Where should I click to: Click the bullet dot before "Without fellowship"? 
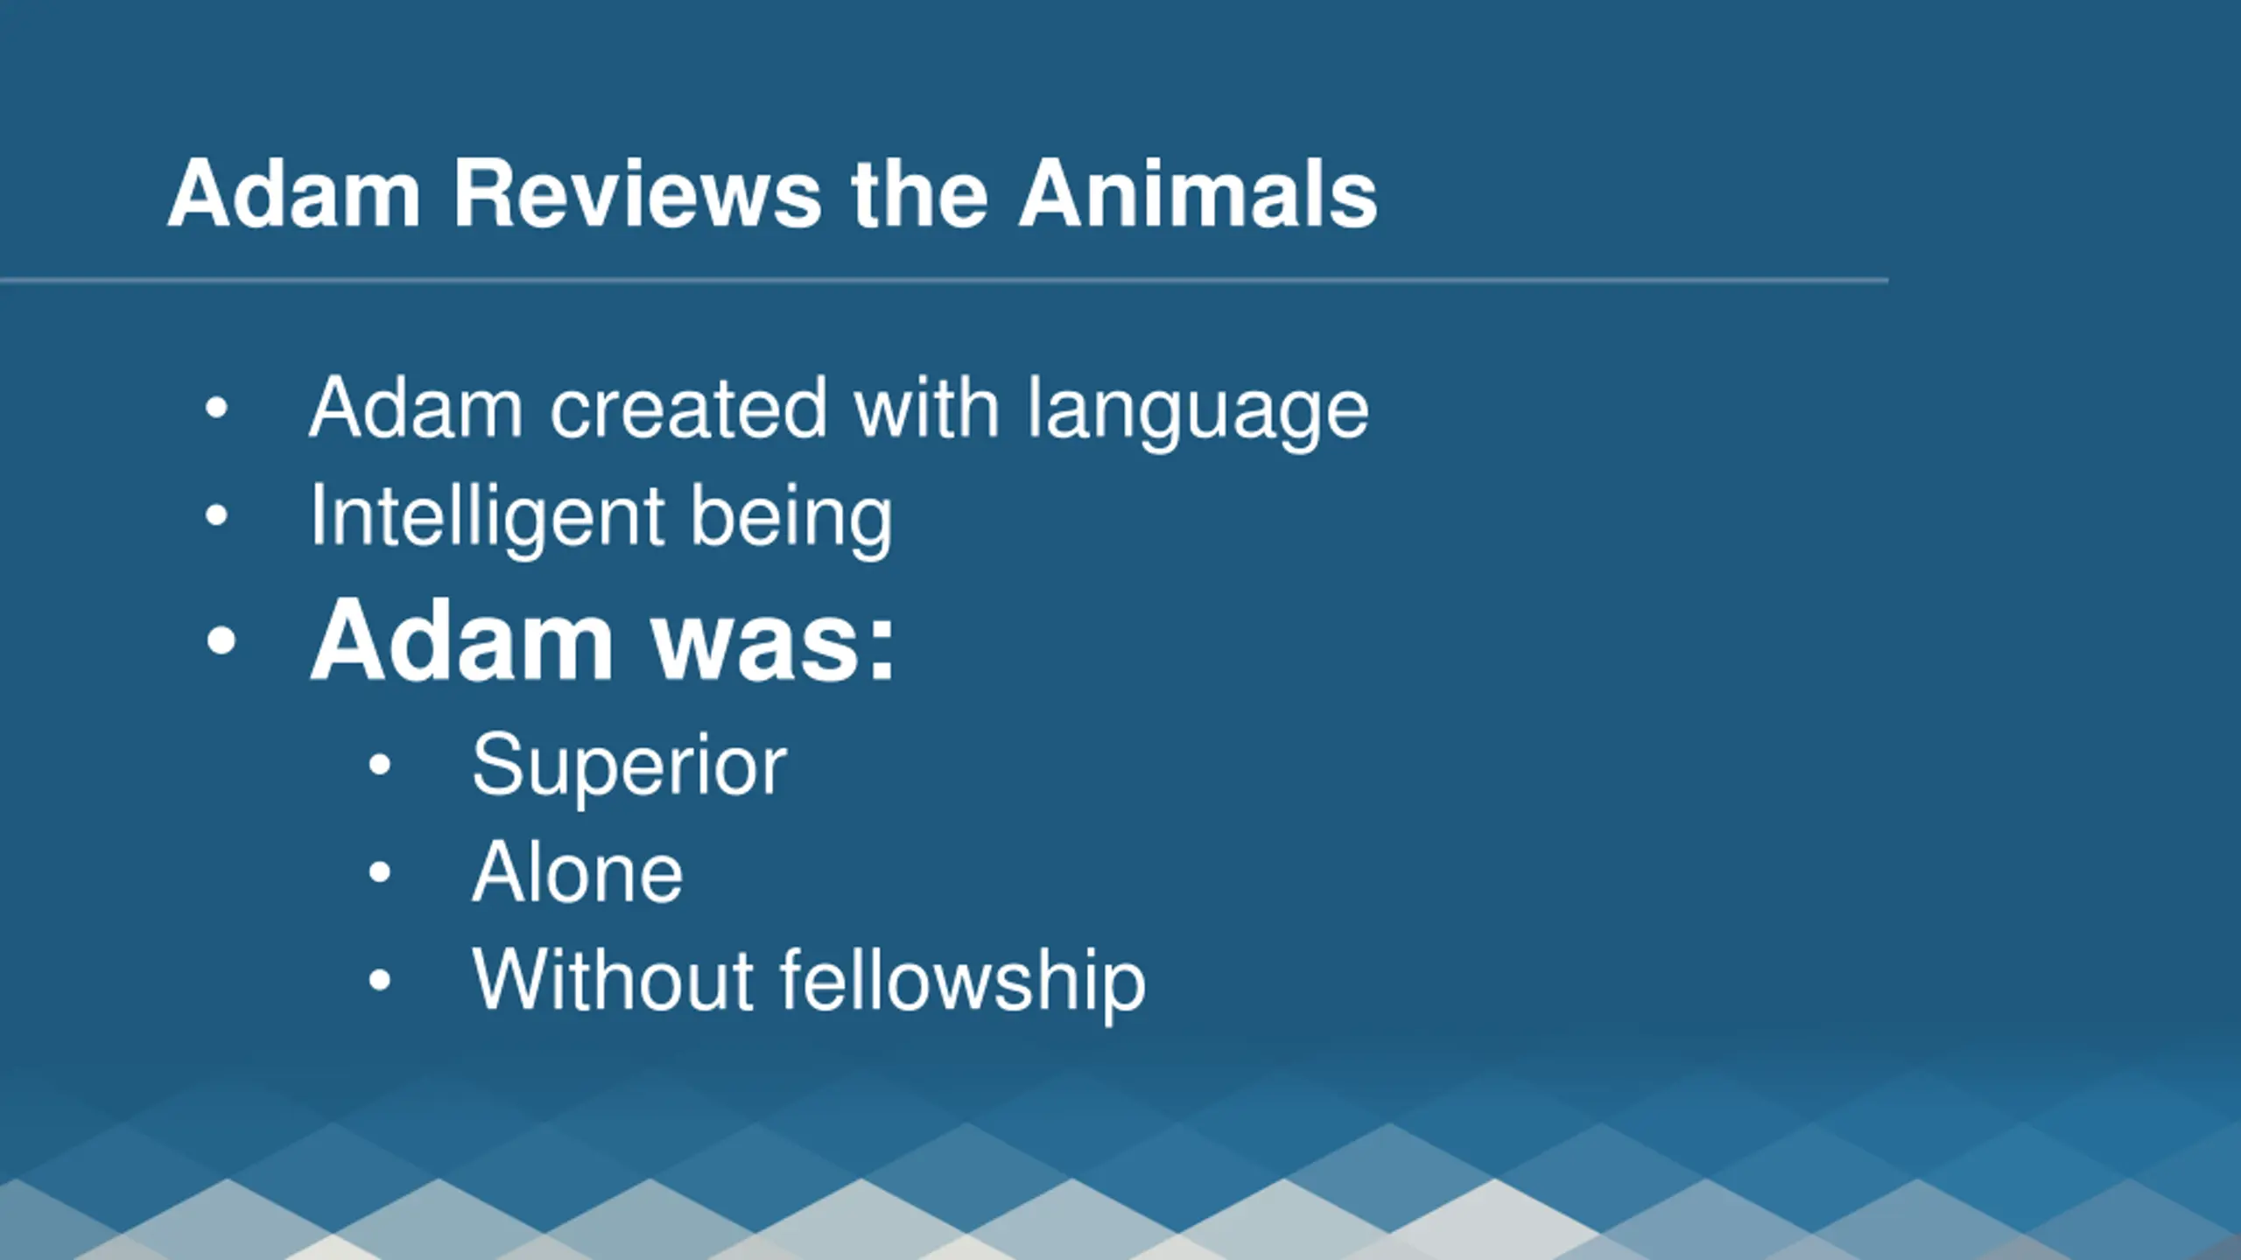[379, 980]
